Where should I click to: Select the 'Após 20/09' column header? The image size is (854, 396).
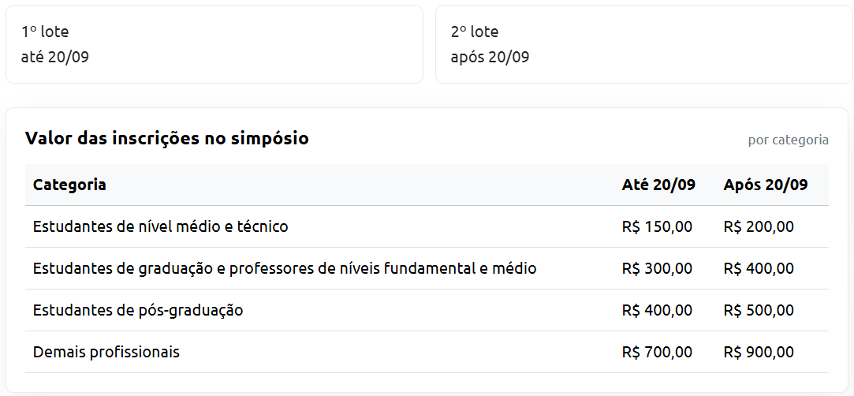pos(766,185)
